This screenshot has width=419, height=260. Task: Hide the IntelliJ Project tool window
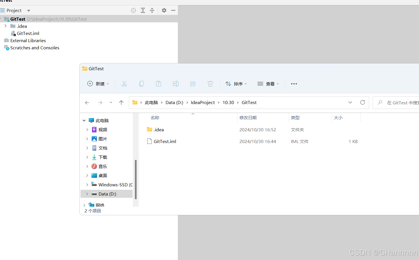[x=173, y=10]
